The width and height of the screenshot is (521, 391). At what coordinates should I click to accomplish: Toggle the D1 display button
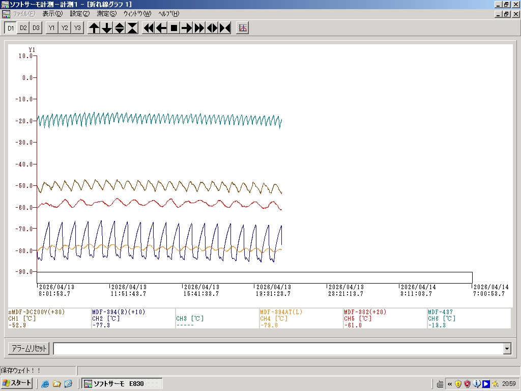[10, 28]
